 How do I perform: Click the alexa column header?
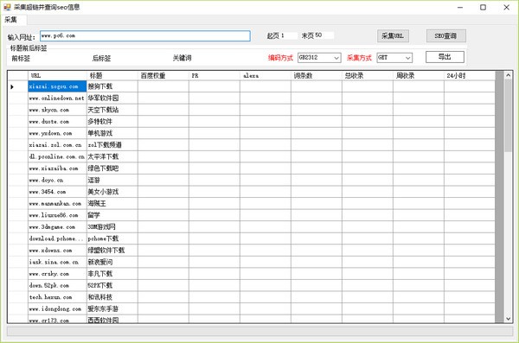(x=266, y=76)
